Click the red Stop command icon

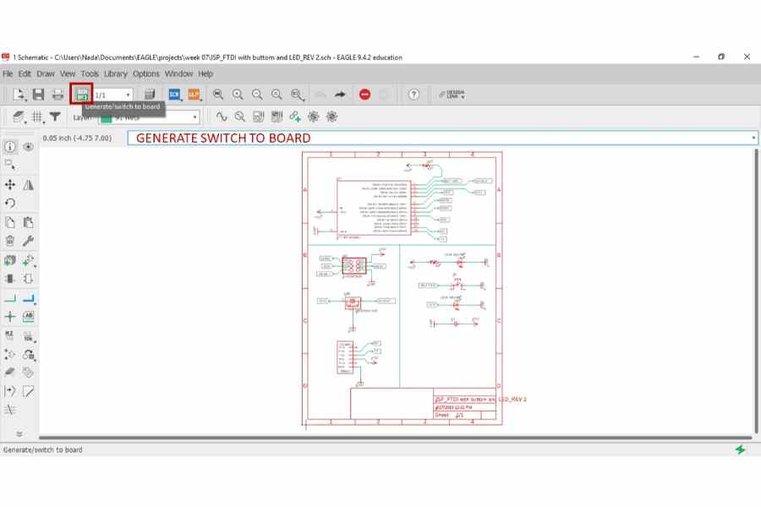(365, 94)
